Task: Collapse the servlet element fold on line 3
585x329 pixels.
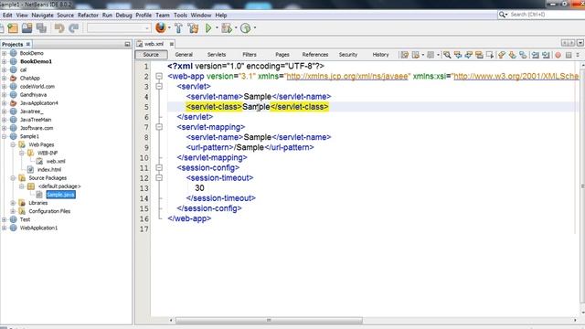Action: 159,87
